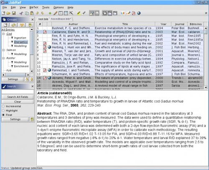Viewport: 209px width, 170px height.
Task: Open Settings in the Search panel
Action: point(15,119)
